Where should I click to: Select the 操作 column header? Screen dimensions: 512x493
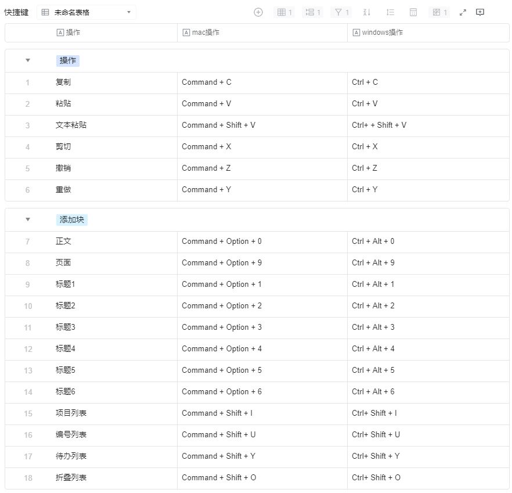pyautogui.click(x=91, y=33)
